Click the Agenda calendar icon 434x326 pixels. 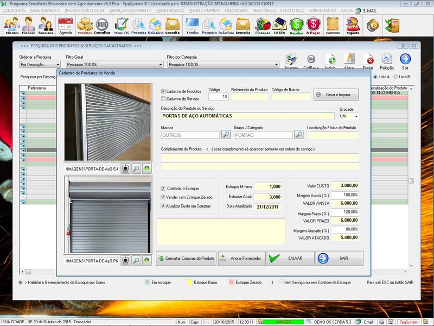point(65,25)
